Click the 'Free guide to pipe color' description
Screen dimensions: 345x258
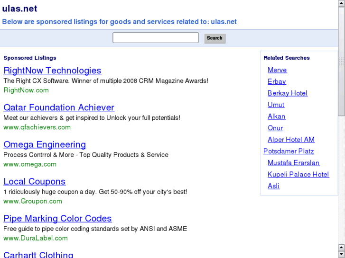pos(95,229)
